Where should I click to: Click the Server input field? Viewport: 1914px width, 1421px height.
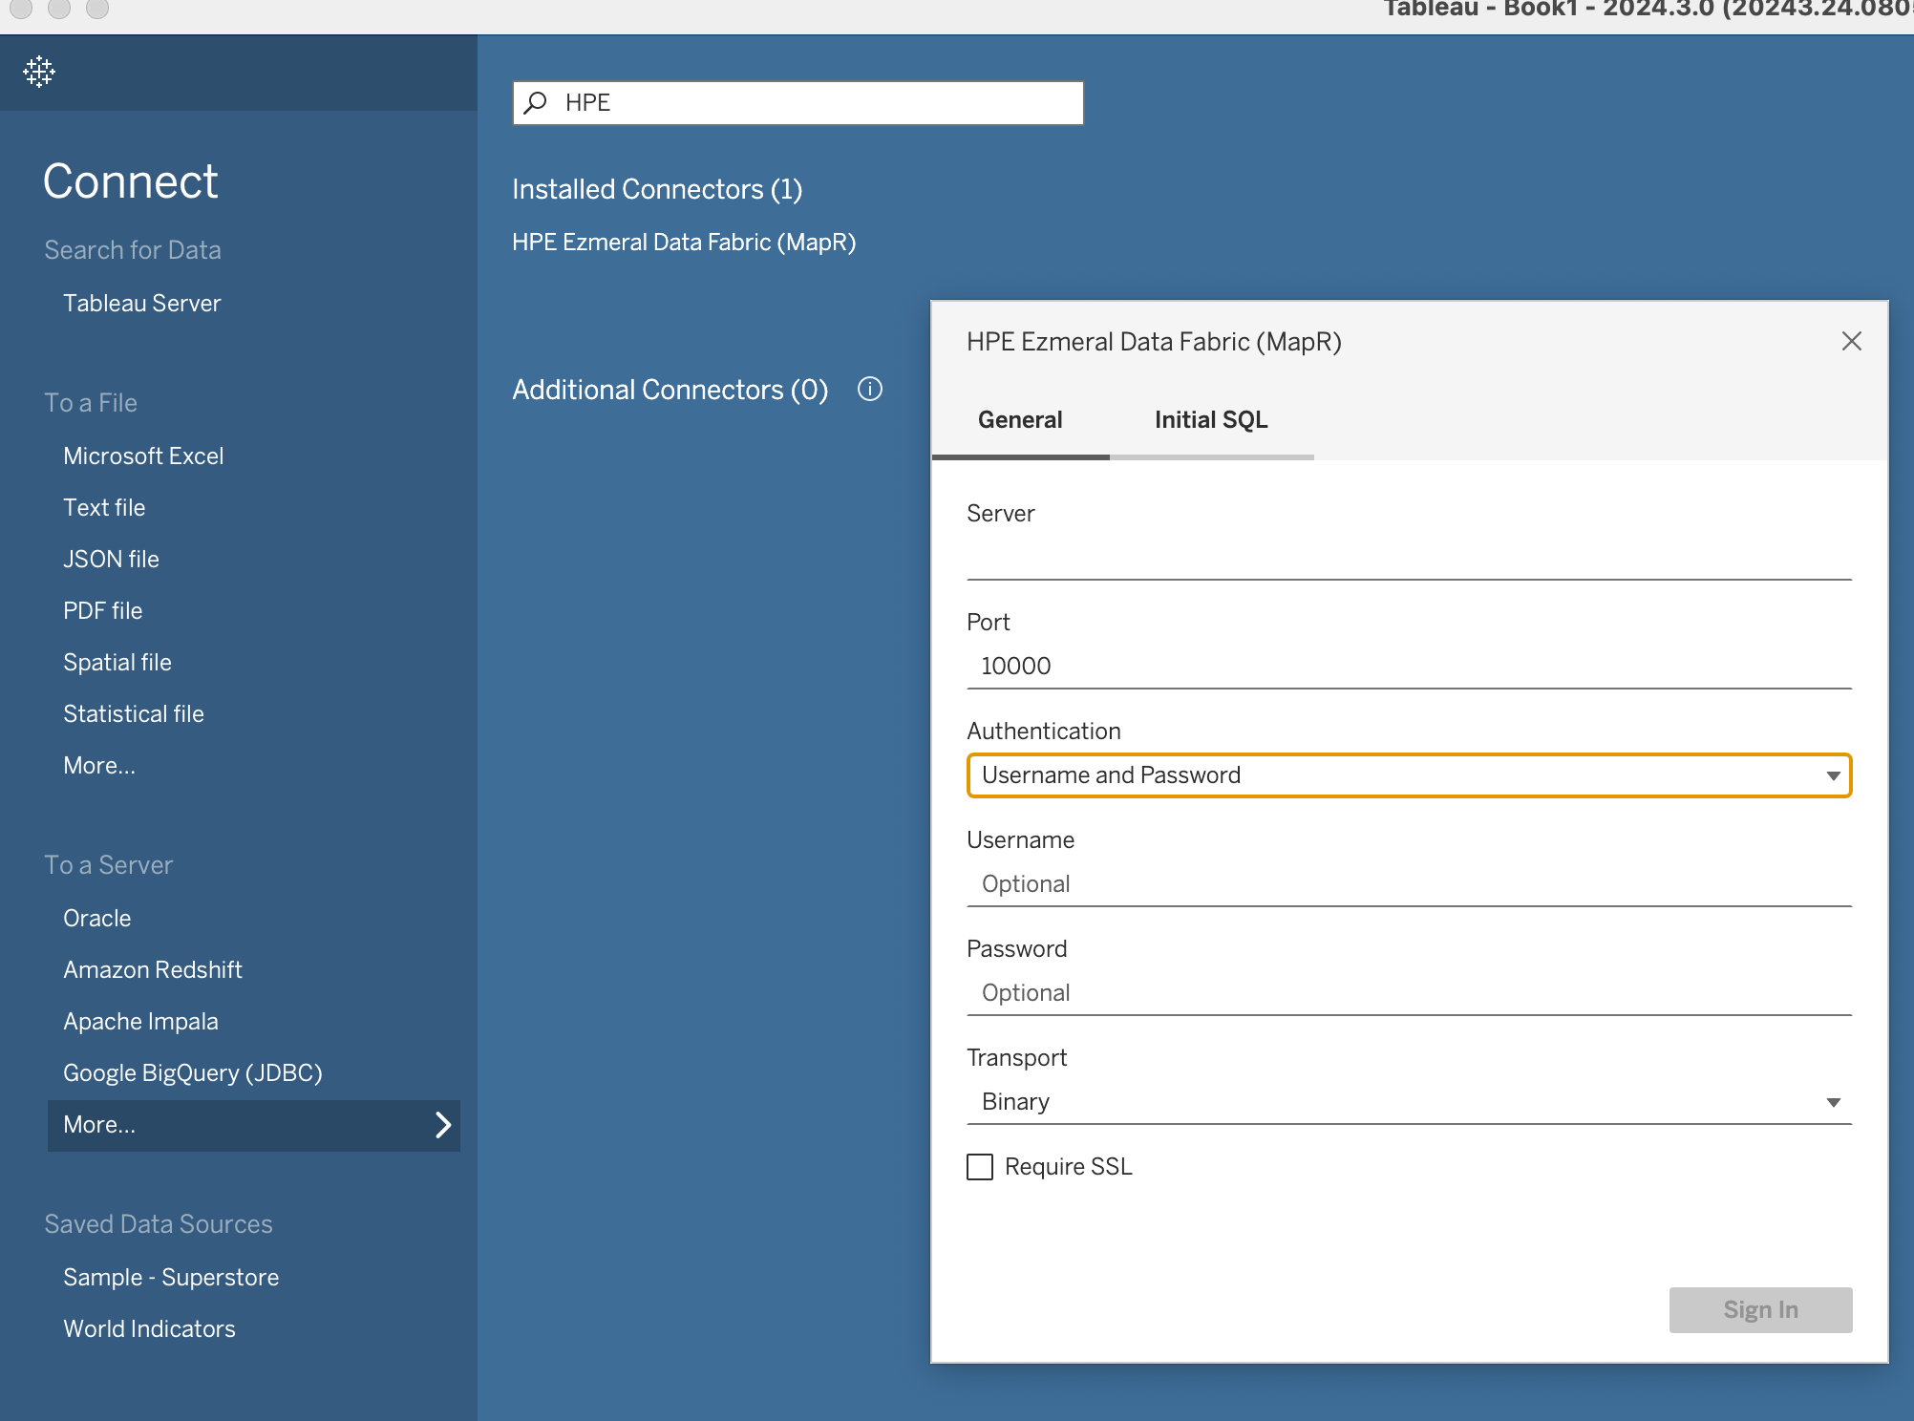[1408, 558]
